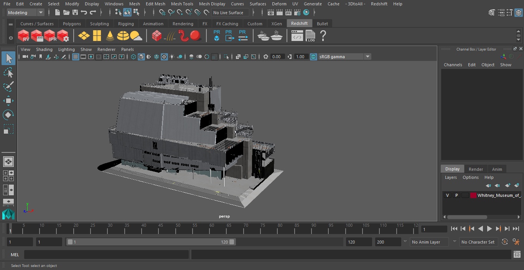
Task: Toggle smooth shade all cube icon
Action: click(x=141, y=57)
